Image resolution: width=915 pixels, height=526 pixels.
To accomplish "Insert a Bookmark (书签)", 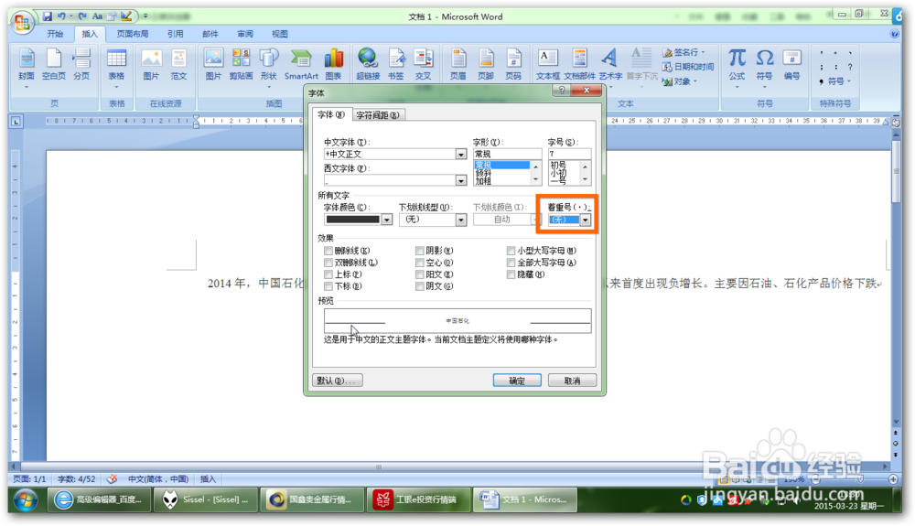I will tap(395, 64).
